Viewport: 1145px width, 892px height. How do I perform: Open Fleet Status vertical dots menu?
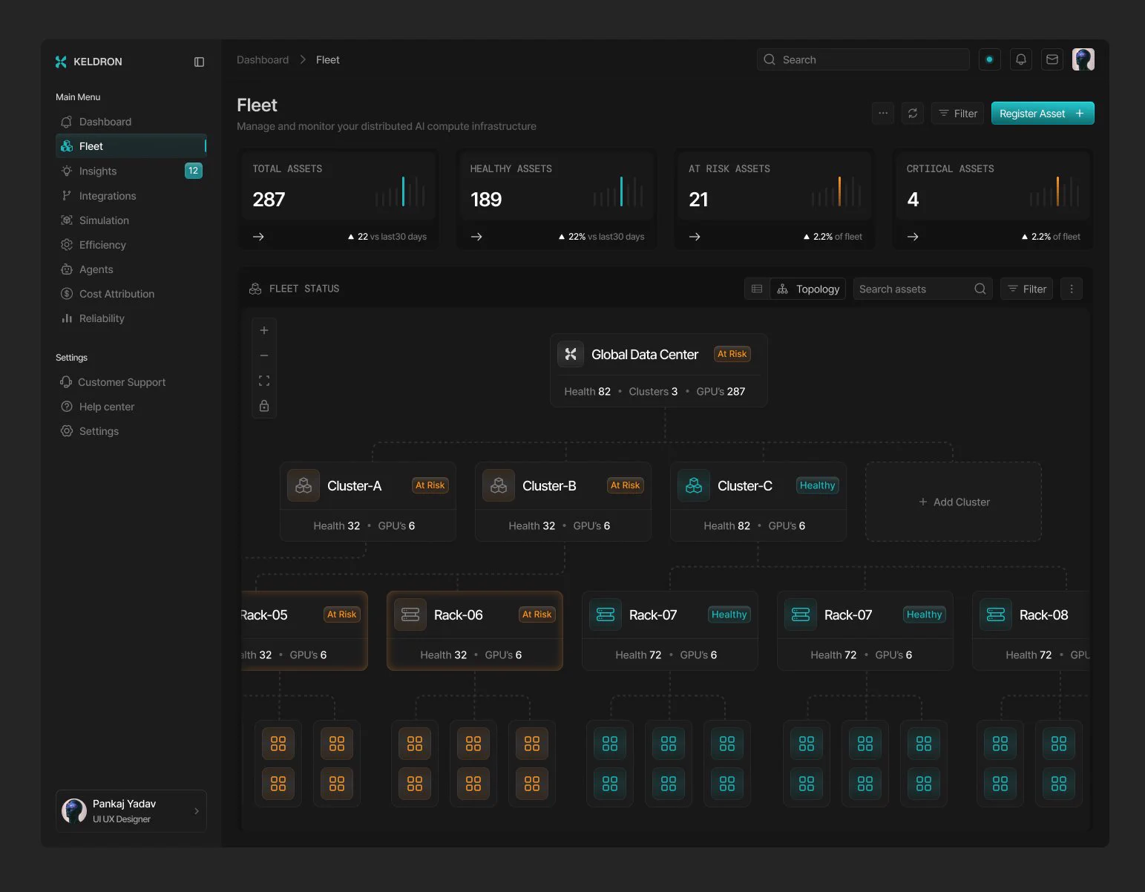pyautogui.click(x=1072, y=289)
